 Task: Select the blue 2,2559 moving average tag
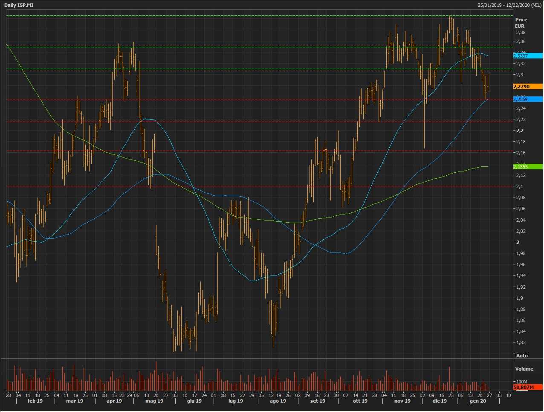(x=527, y=99)
